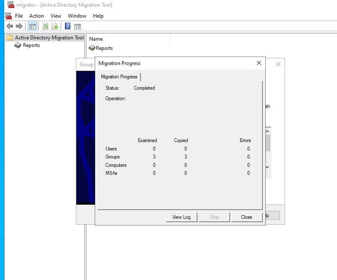The image size is (337, 280).
Task: Click the Refresh toolbar icon
Action: click(x=45, y=26)
